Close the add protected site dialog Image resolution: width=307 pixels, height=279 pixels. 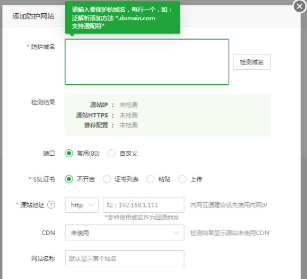(x=300, y=6)
